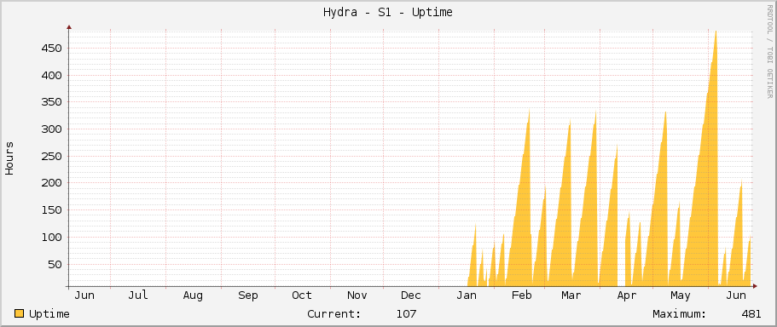777x327 pixels.
Task: Click the 'Jul' x-axis label
Action: (x=138, y=295)
